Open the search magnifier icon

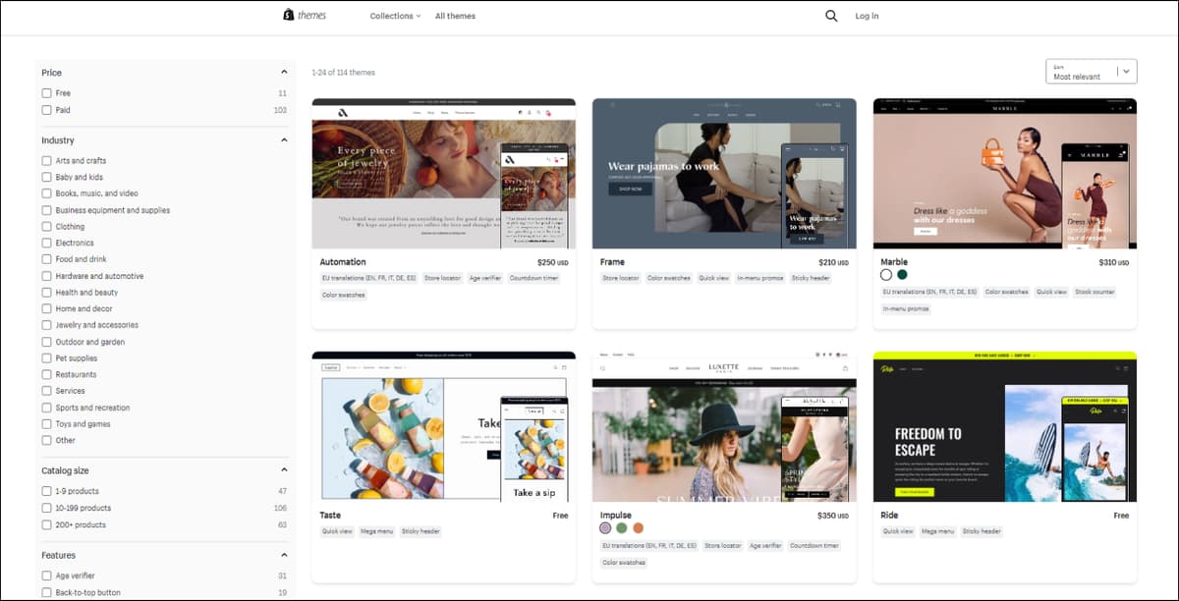[831, 16]
